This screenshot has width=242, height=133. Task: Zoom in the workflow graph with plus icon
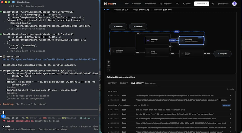pos(109,62)
